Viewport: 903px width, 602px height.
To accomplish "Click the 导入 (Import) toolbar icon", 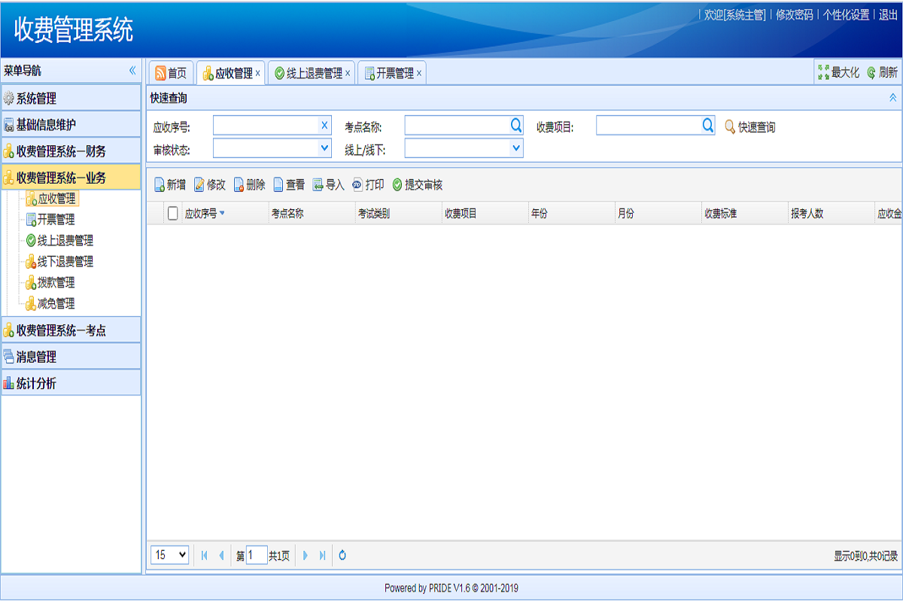I will coord(318,185).
